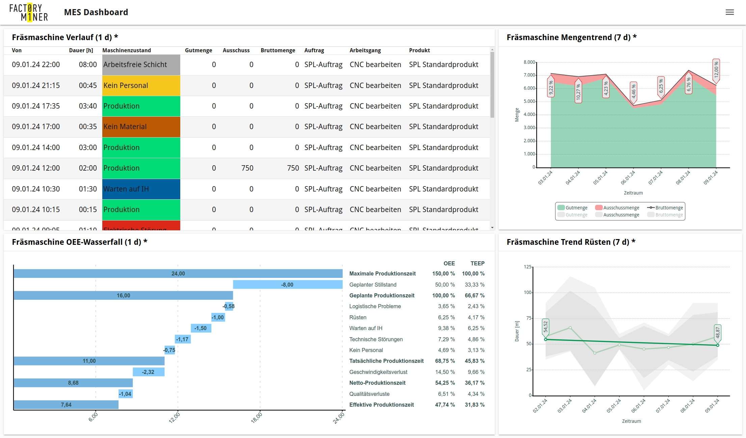The width and height of the screenshot is (746, 438).
Task: Select the Warten auf IH row
Action: (x=141, y=189)
